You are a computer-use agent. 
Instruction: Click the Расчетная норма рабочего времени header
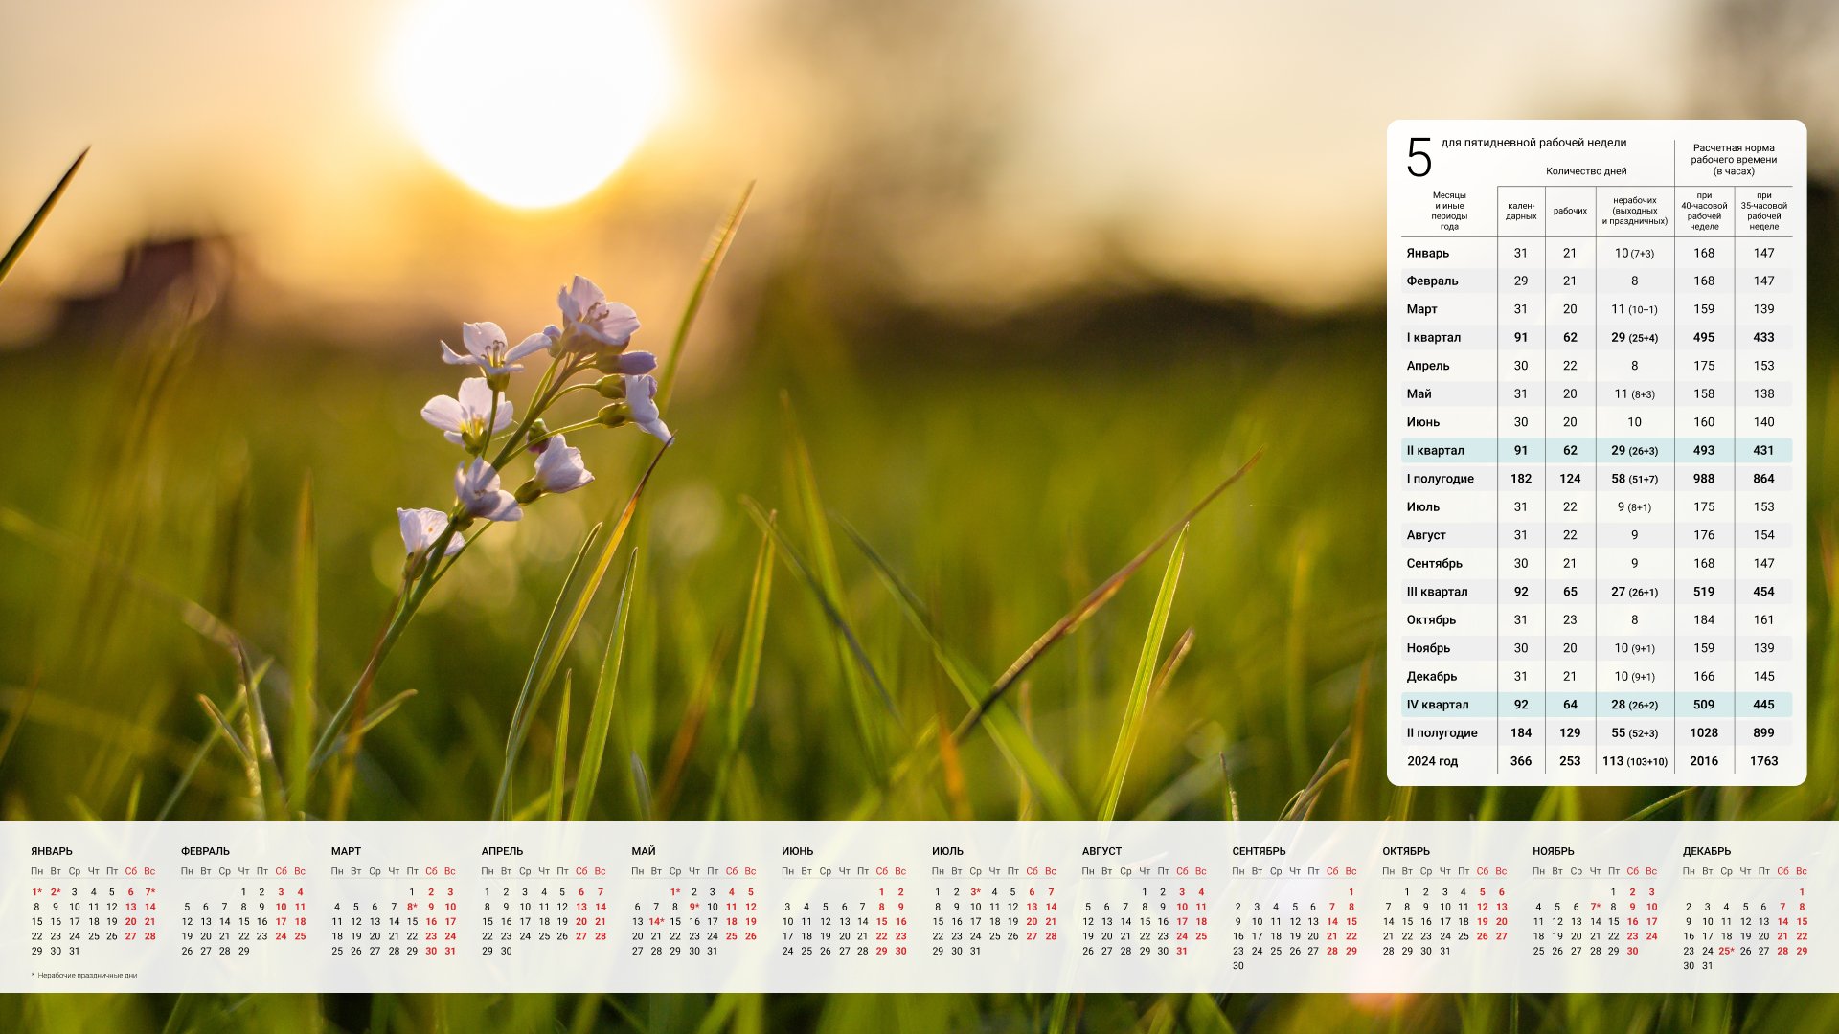1734,160
